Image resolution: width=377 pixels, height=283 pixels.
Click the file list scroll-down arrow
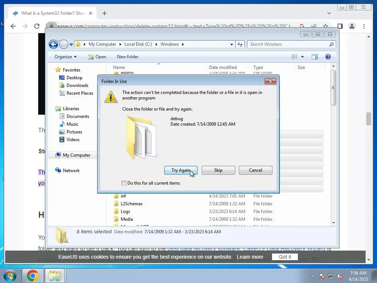click(334, 223)
